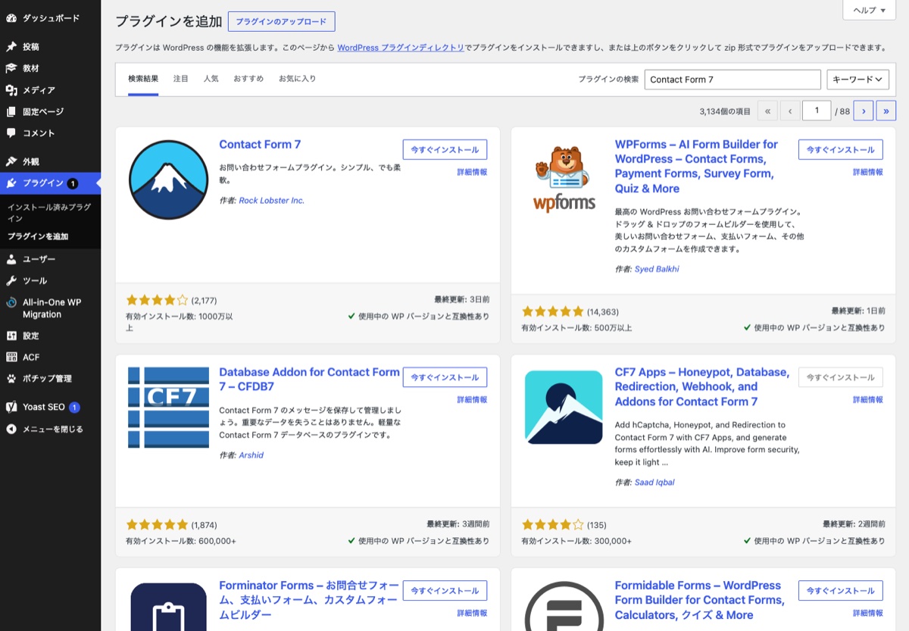Go to the next results page arrow
Screen dimensions: 909x631
(864, 111)
